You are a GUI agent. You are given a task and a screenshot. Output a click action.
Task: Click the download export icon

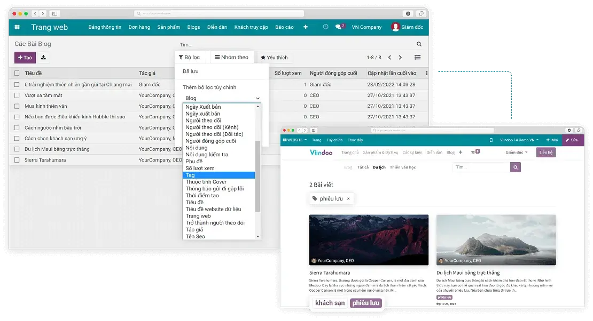click(x=43, y=58)
